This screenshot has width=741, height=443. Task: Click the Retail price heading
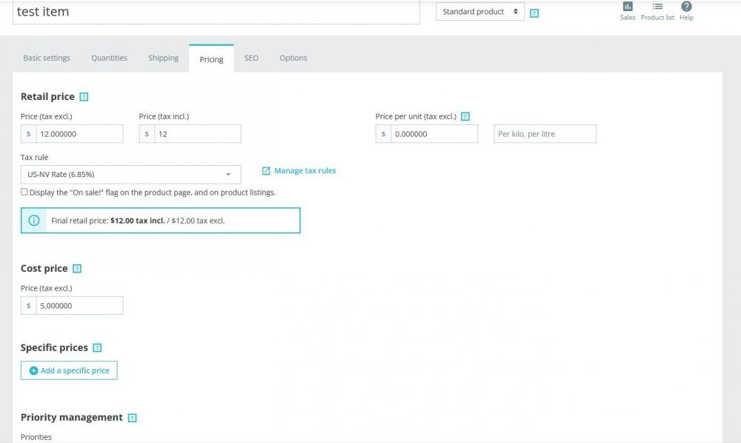point(47,97)
